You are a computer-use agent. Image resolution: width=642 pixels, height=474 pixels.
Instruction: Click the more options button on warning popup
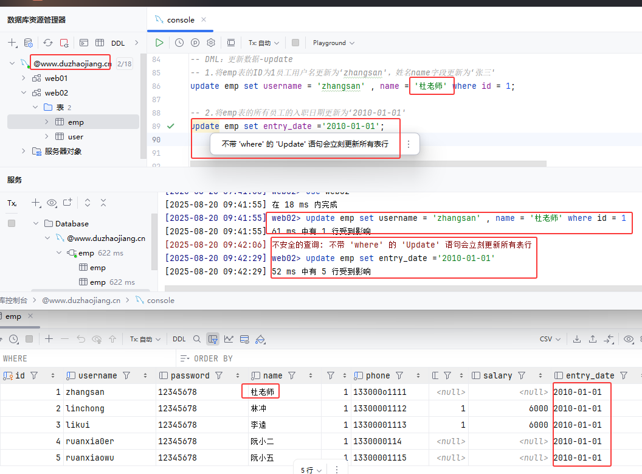point(409,144)
